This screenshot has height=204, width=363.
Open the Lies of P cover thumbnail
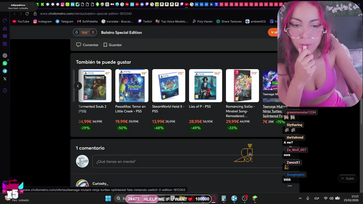206,86
